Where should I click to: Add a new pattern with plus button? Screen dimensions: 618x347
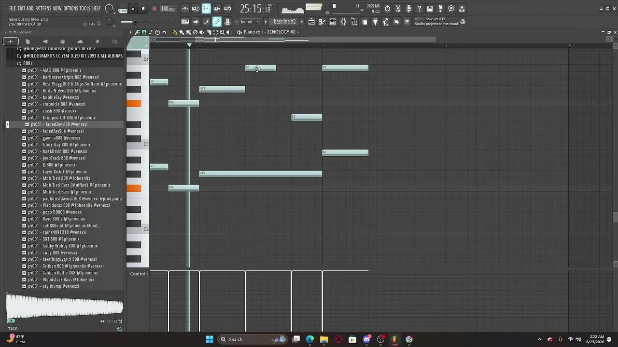pyautogui.click(x=302, y=22)
